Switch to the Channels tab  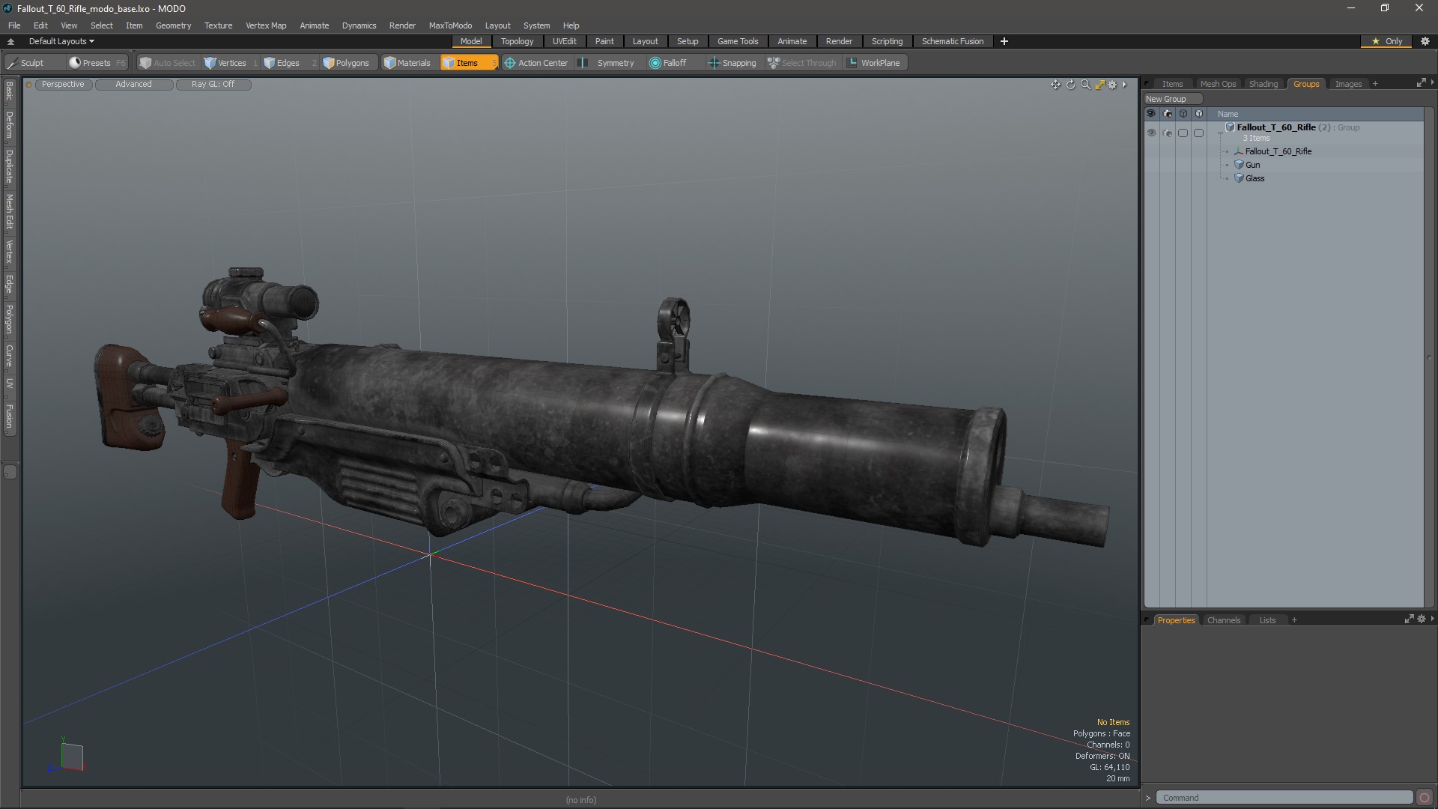pyautogui.click(x=1224, y=620)
